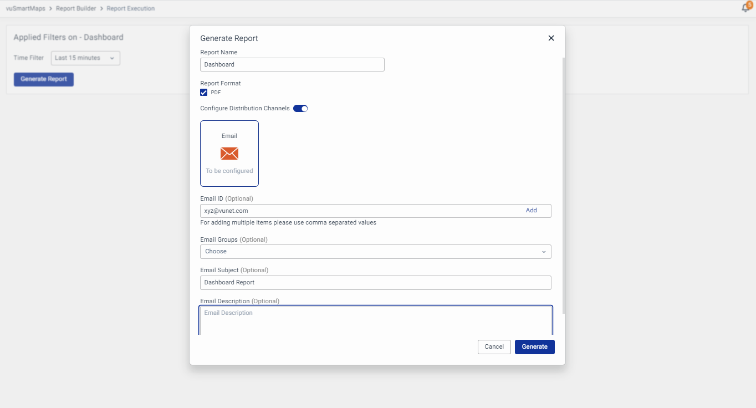756x408 pixels.
Task: Expand the Email Groups dropdown
Action: click(x=375, y=252)
